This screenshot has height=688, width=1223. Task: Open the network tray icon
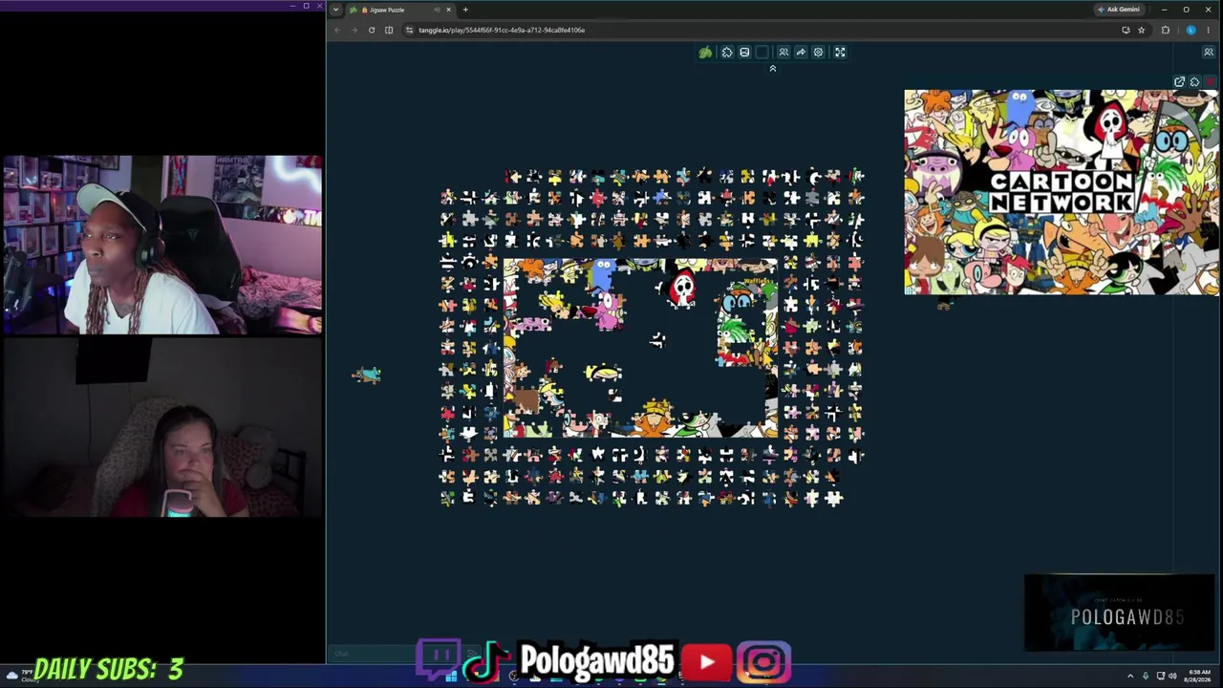(x=1161, y=677)
